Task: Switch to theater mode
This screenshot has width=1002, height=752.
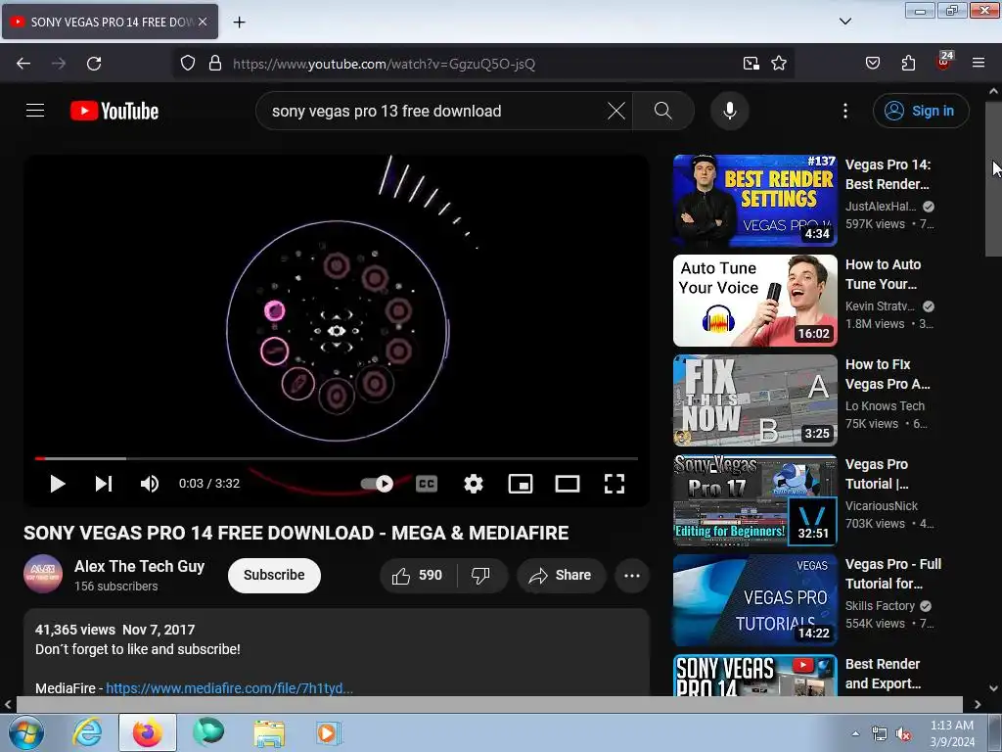Action: [x=567, y=484]
